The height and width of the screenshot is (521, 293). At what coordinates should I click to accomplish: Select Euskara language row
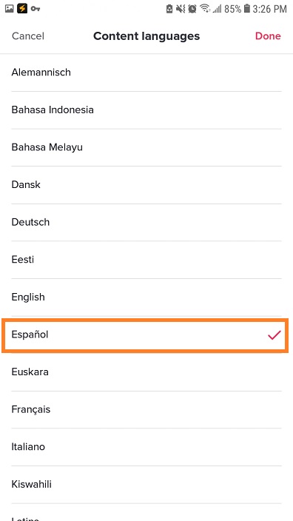(146, 372)
